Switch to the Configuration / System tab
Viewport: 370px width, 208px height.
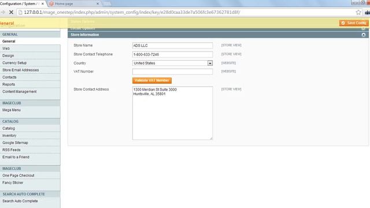coord(21,4)
